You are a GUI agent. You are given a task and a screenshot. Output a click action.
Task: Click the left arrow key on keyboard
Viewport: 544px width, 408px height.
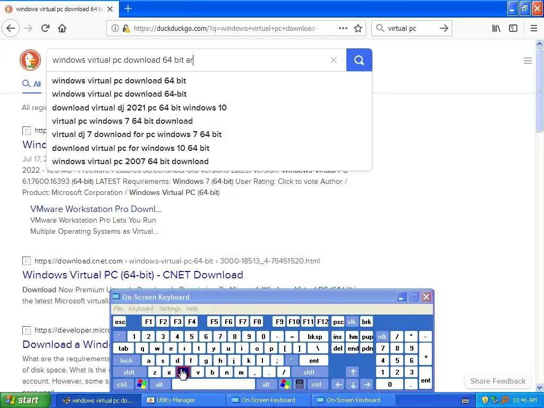click(x=339, y=385)
